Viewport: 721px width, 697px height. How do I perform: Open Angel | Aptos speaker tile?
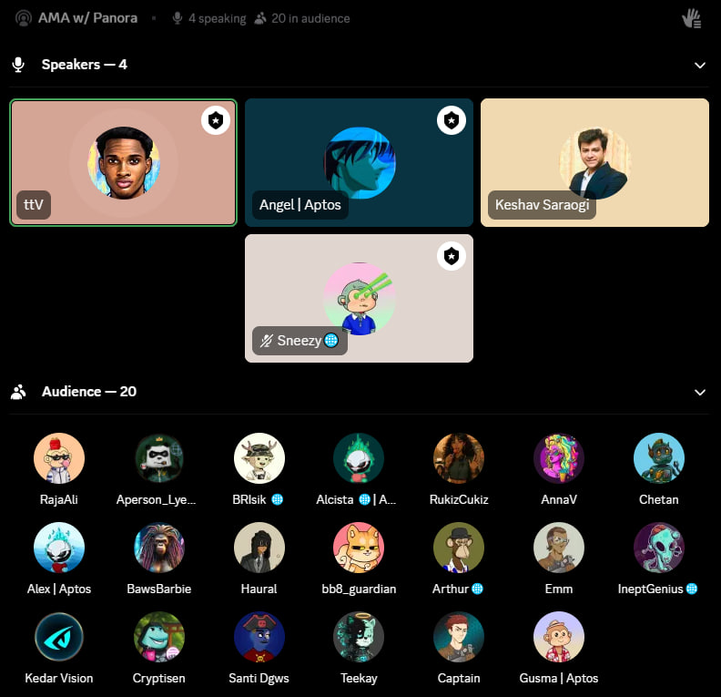[359, 162]
